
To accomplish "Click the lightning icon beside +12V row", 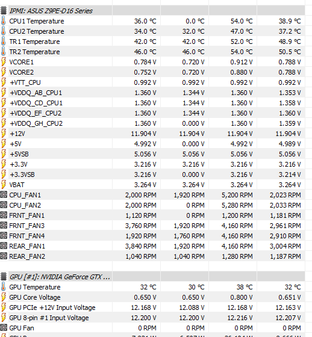I will [x=3, y=134].
